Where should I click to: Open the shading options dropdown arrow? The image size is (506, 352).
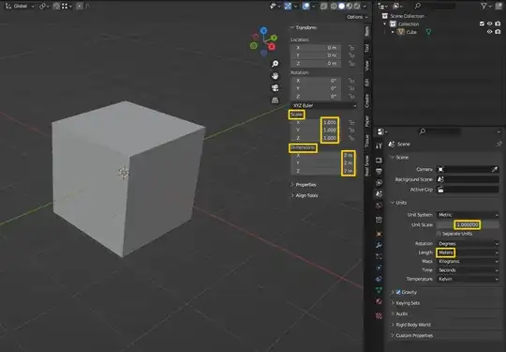pos(365,6)
